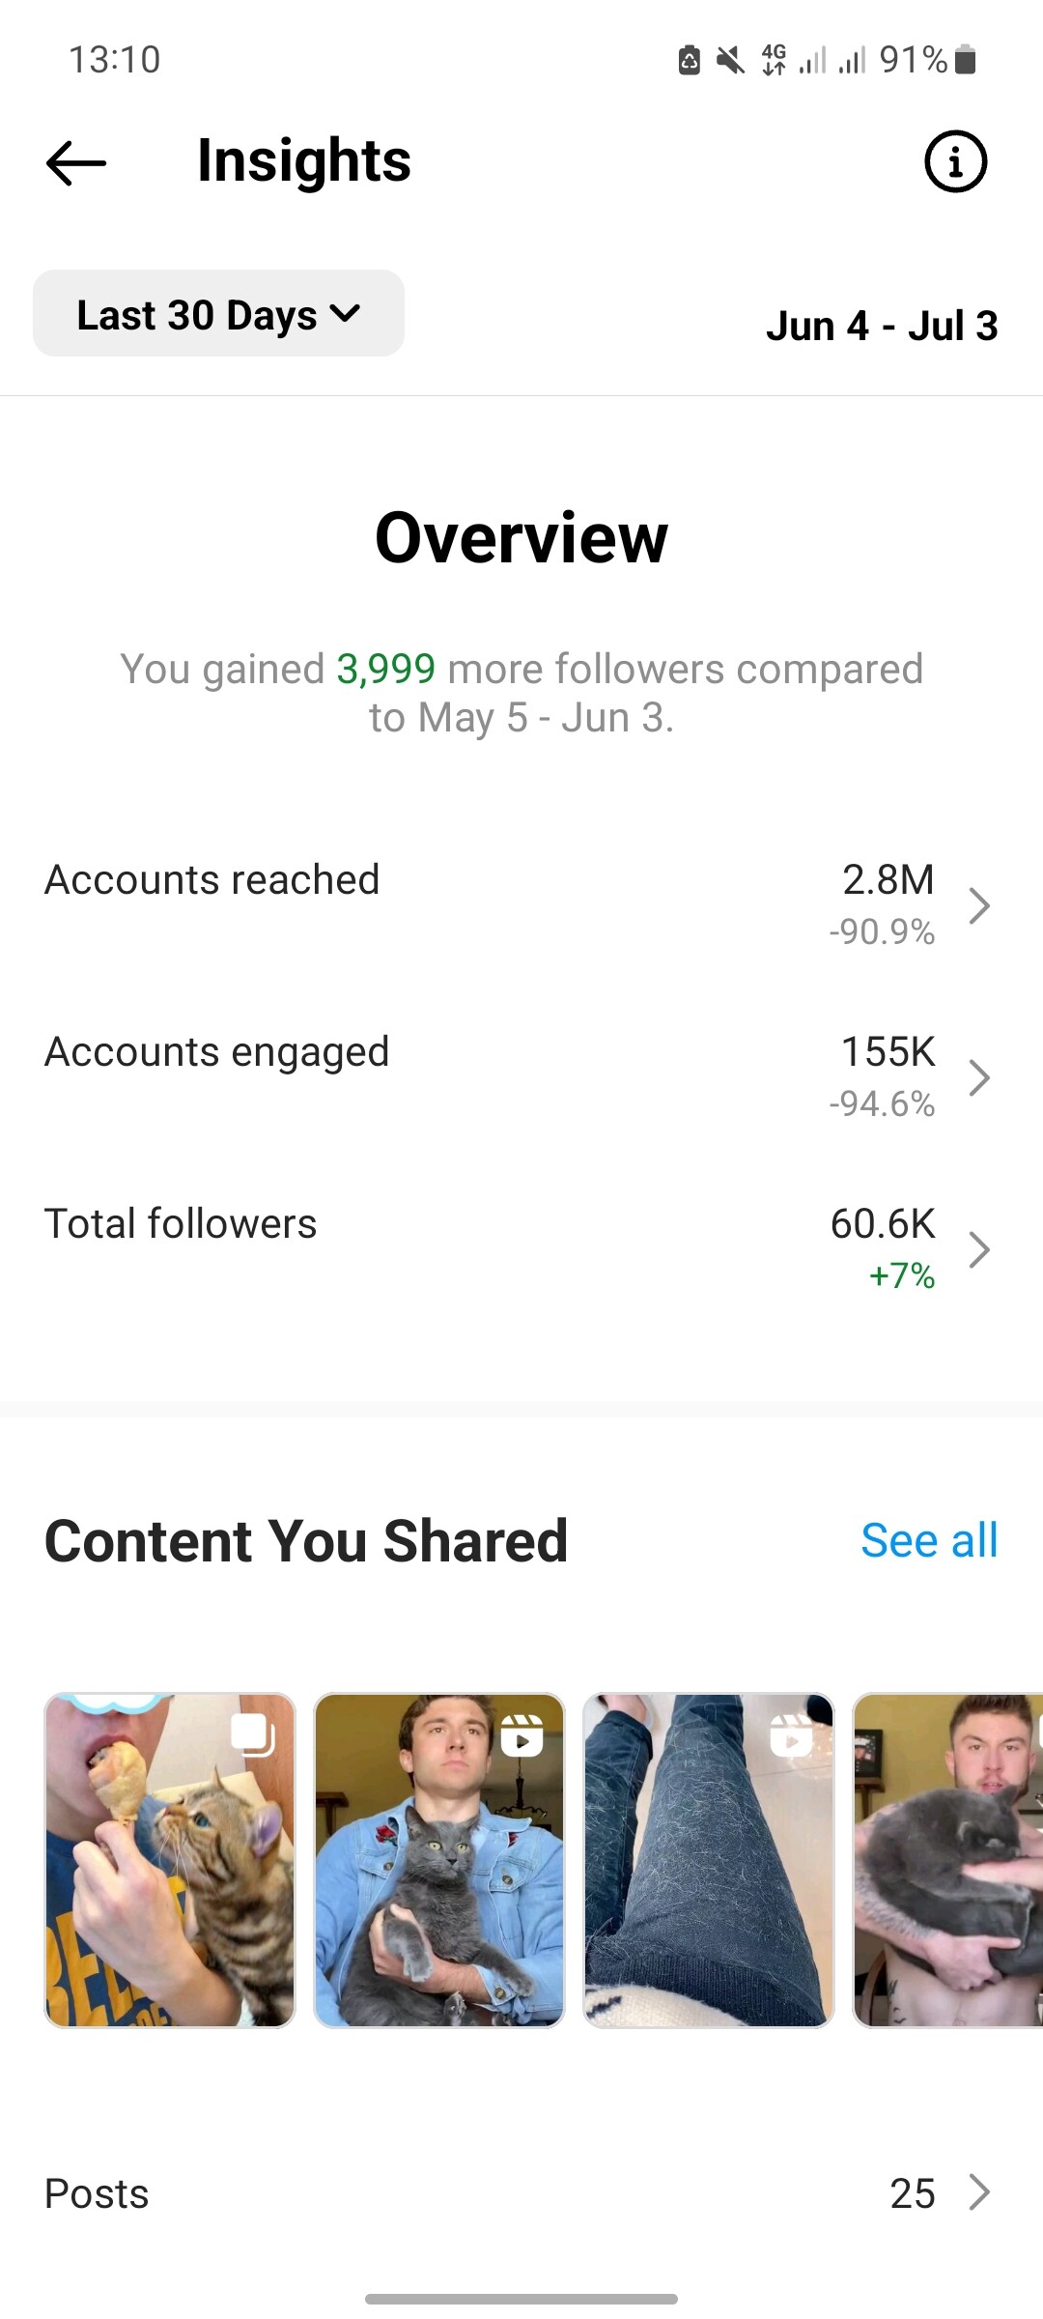
Task: Open the tabby cat eating chicken thumbnail
Action: (170, 1860)
